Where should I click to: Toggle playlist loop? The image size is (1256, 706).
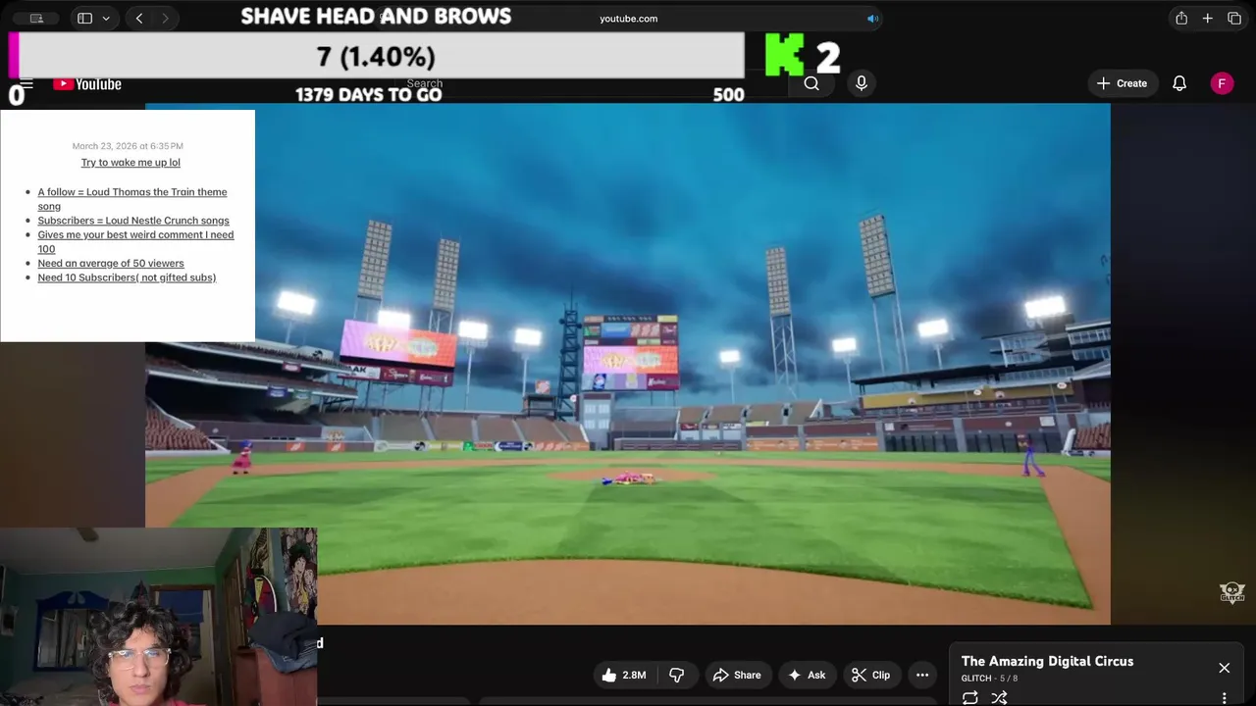(969, 698)
